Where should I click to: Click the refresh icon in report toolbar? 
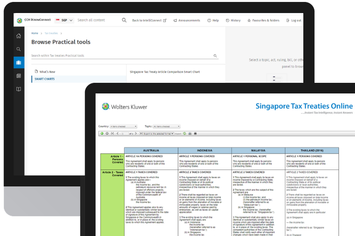(x=184, y=133)
